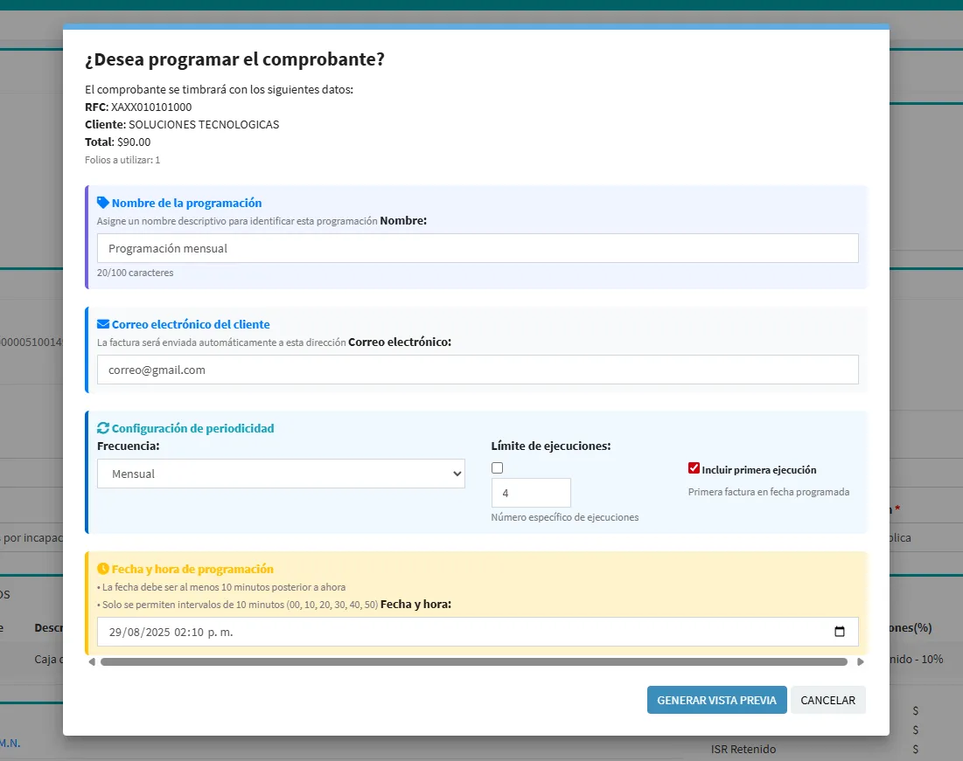Click ISR Retenido text in the background page
Viewport: 963px width, 761px height.
coord(743,749)
